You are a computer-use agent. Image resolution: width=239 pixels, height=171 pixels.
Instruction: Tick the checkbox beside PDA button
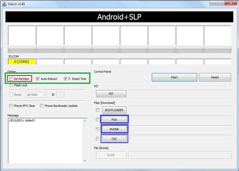pos(97,120)
